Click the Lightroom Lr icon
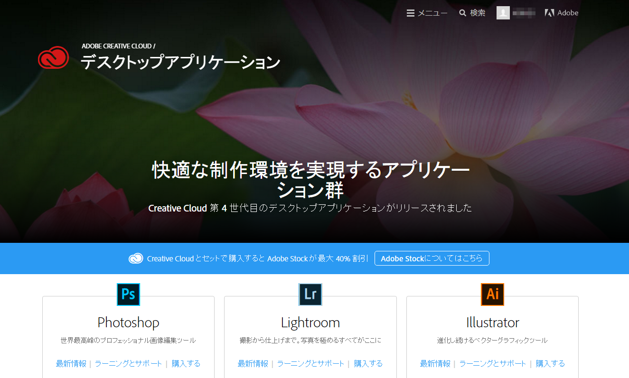Image resolution: width=629 pixels, height=378 pixels. tap(310, 295)
